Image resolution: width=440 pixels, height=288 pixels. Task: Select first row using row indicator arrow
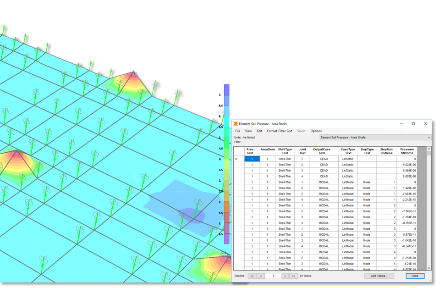[236, 159]
